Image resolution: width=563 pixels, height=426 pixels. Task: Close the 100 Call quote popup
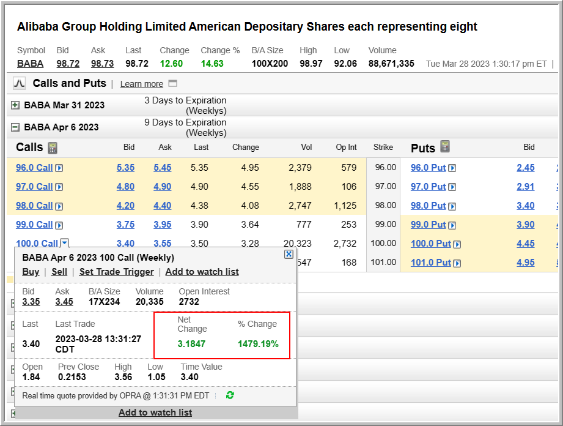289,254
